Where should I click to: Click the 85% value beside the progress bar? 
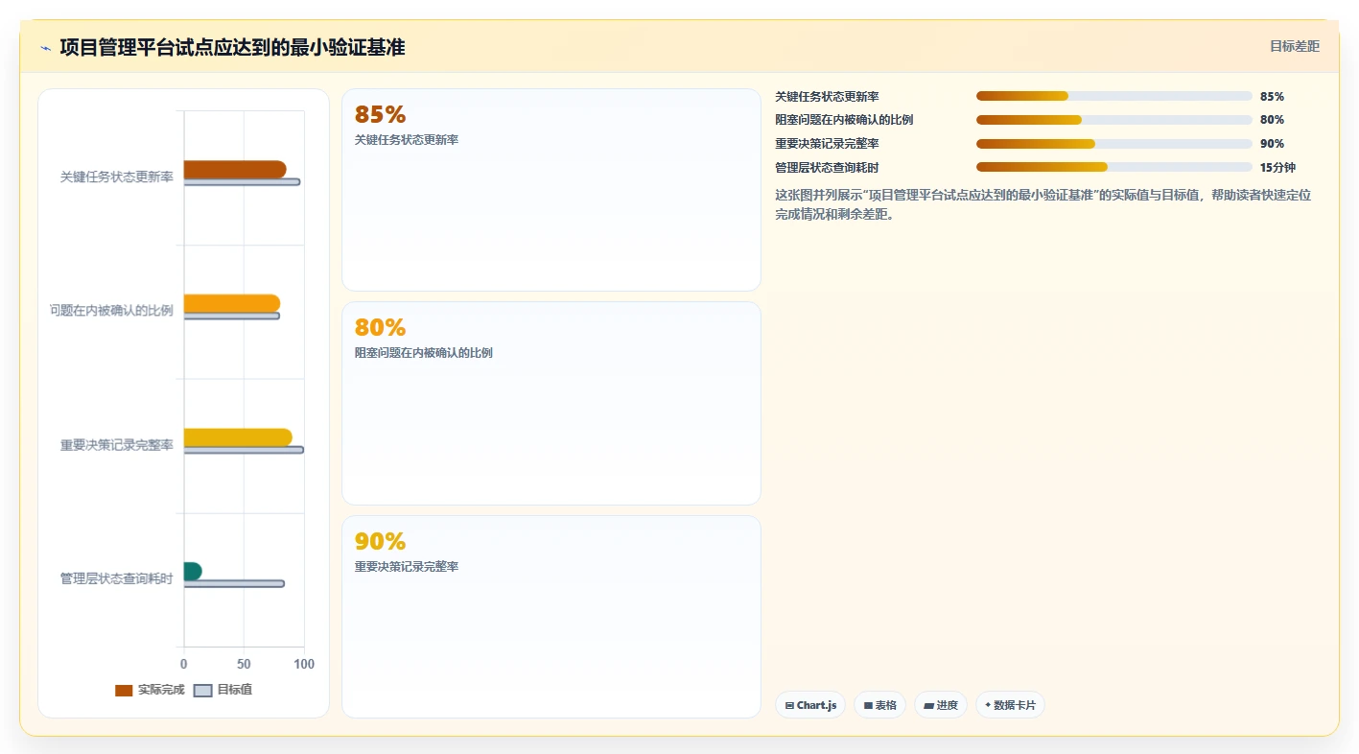(x=1272, y=96)
